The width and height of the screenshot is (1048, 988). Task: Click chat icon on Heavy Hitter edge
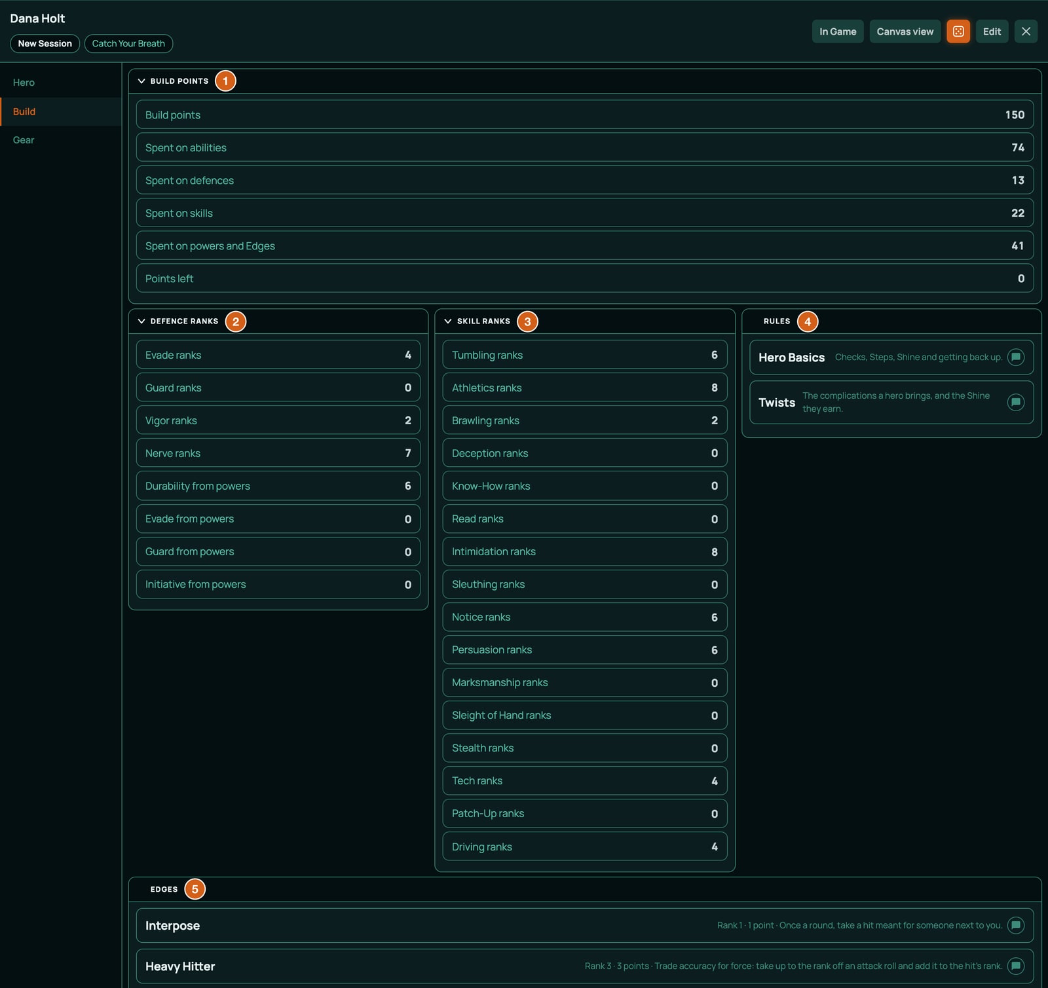(x=1015, y=966)
